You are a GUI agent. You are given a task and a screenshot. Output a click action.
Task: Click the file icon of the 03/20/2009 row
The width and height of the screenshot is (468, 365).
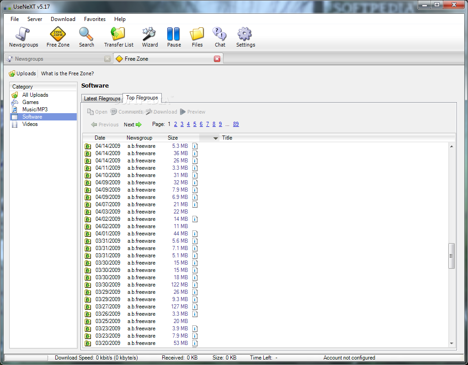(x=88, y=343)
